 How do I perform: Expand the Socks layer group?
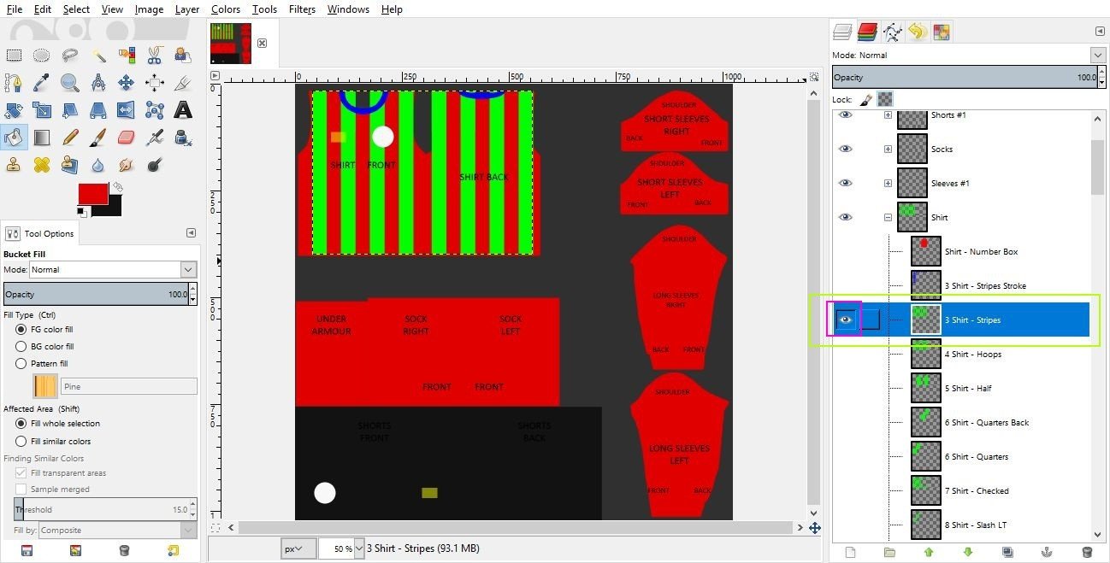pos(888,149)
